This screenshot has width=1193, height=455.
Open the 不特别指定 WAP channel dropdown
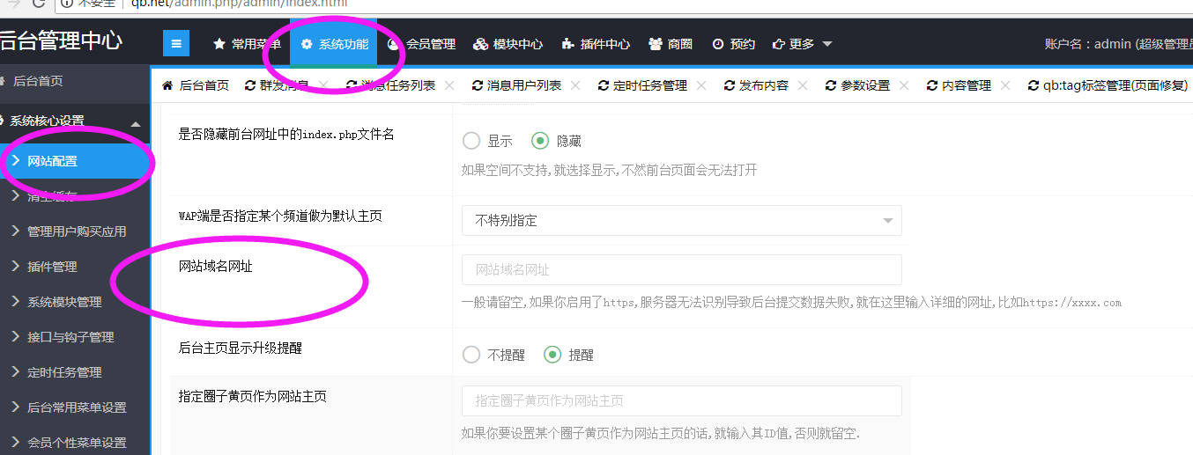(681, 221)
